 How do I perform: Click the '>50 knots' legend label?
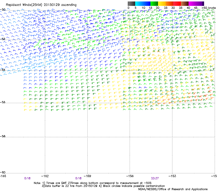pos(208,8)
